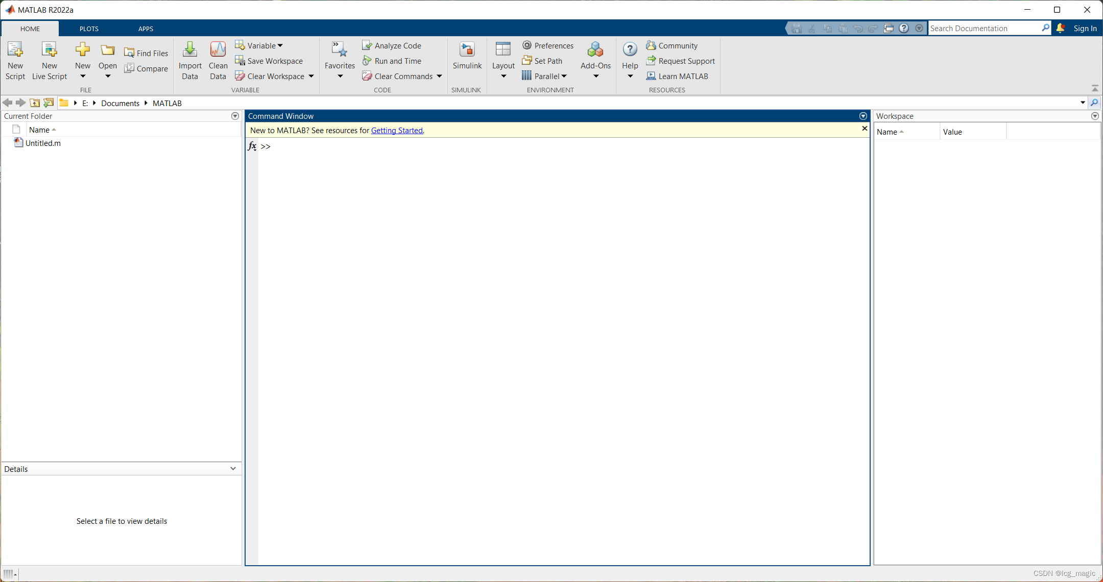The width and height of the screenshot is (1103, 582).
Task: Click Save Workspace
Action: point(269,61)
